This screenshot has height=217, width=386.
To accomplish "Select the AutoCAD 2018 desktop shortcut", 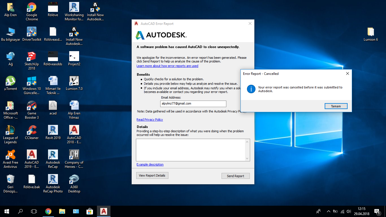I will [74, 134].
